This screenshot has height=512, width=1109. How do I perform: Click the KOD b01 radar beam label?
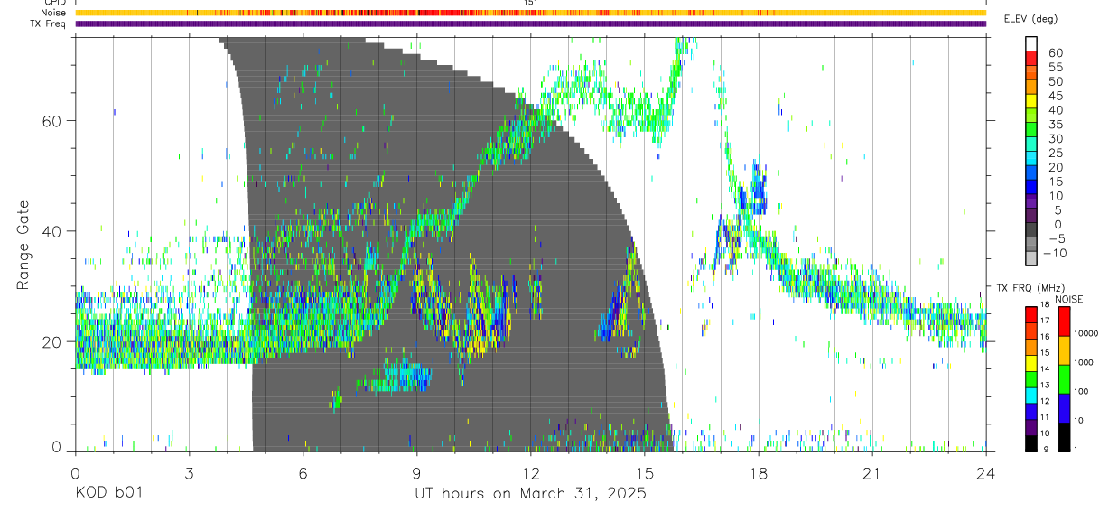pos(108,494)
